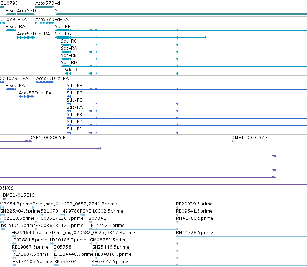Select the GM08762.5prime EST label

point(109,240)
